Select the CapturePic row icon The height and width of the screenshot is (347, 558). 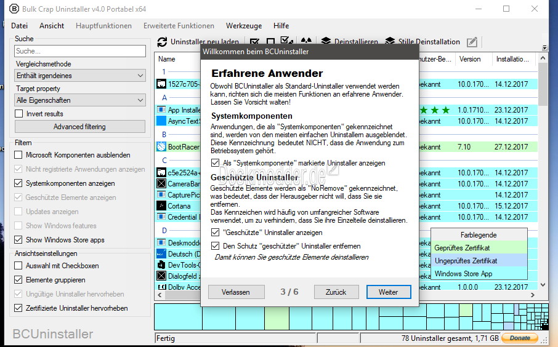[161, 195]
